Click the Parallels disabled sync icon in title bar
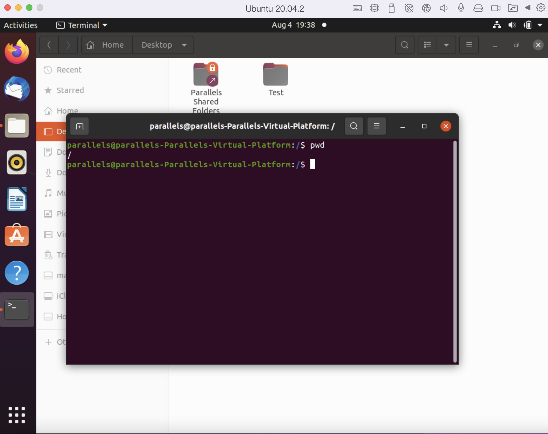The height and width of the screenshot is (434, 548). coord(409,8)
